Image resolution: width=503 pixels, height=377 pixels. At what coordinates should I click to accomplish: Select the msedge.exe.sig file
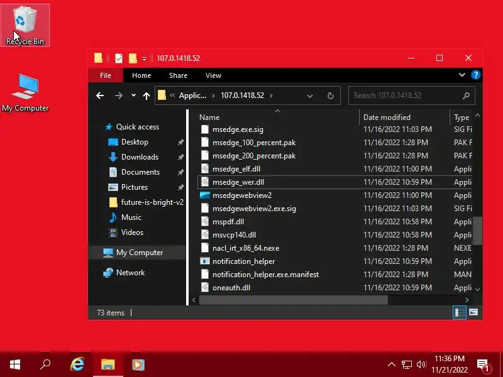click(x=238, y=129)
